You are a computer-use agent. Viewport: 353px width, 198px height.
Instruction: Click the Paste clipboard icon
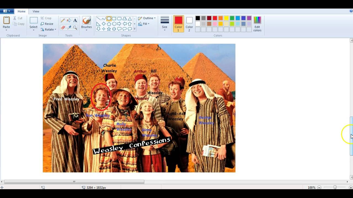click(x=6, y=20)
